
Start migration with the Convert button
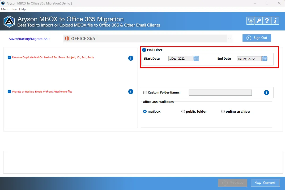point(265,183)
